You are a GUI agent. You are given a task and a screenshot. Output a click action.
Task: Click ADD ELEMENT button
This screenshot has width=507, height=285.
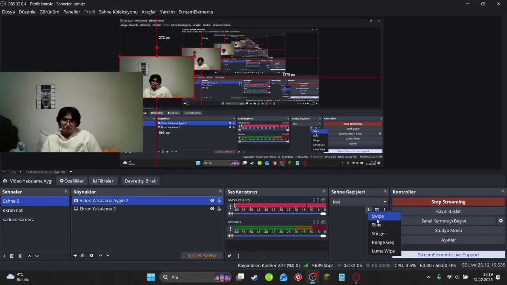202,256
